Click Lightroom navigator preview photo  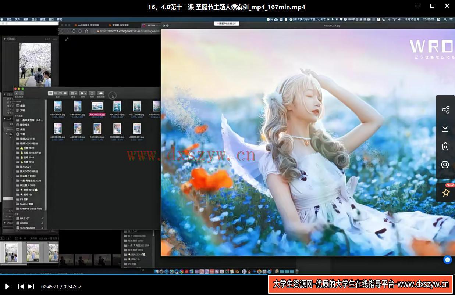35,65
